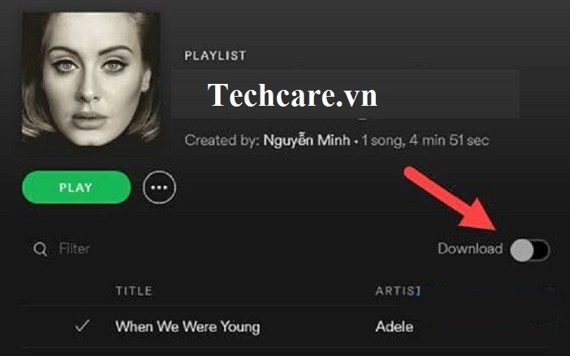
Task: Select the song When We Were Young
Action: pos(187,327)
